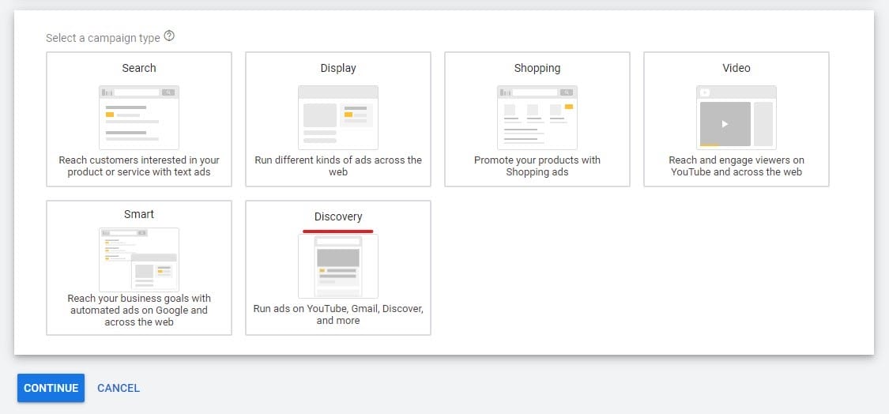Choose the Shopping card title
The width and height of the screenshot is (889, 414).
(537, 68)
